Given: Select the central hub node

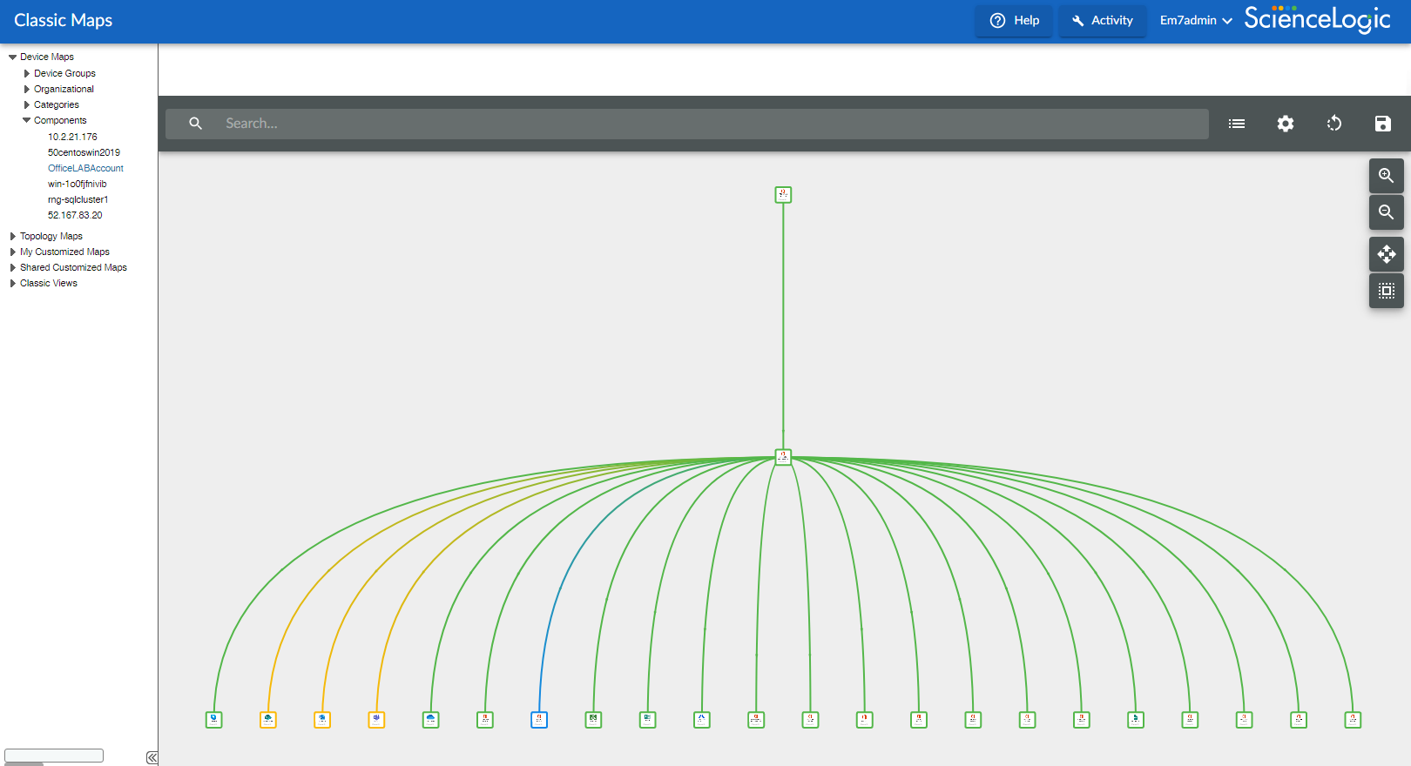Looking at the screenshot, I should click(783, 457).
